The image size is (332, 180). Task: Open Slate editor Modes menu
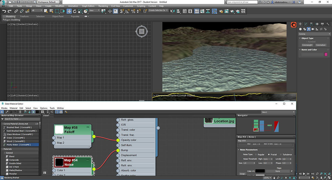pos(4,108)
